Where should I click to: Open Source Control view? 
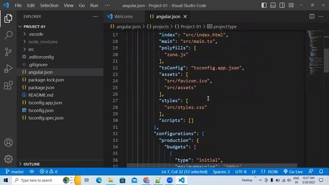(x=8, y=52)
